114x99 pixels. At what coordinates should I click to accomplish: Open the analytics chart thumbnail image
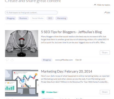pos(21,83)
